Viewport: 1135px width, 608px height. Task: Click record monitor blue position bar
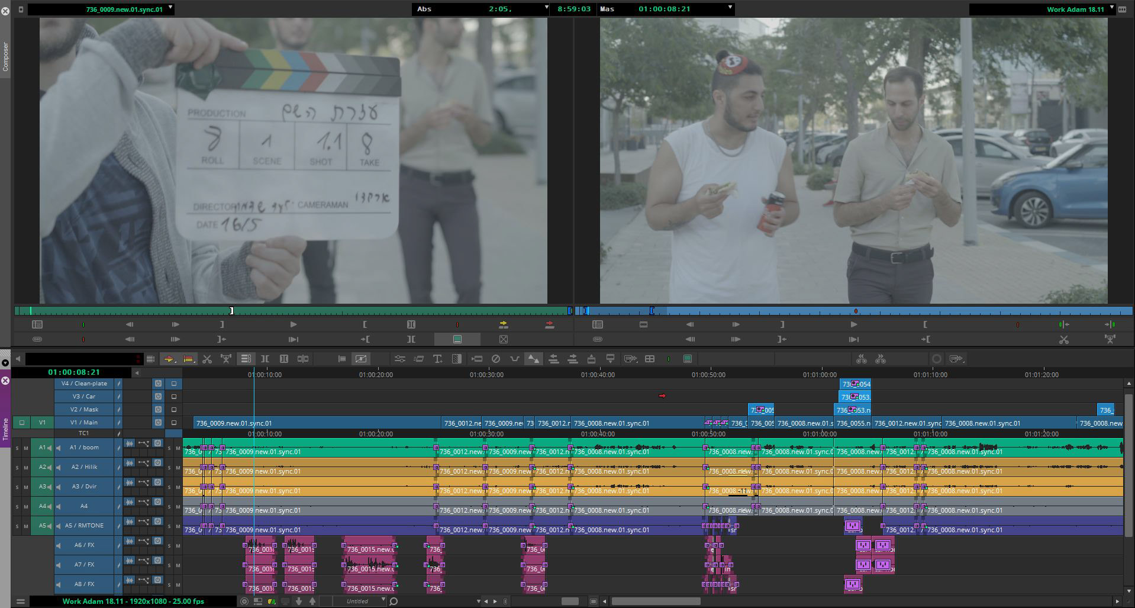[x=853, y=311]
